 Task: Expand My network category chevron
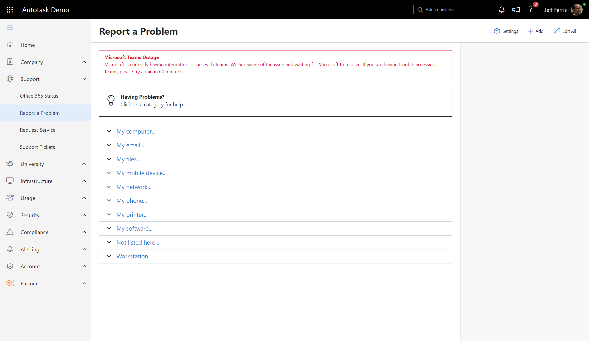coord(109,187)
